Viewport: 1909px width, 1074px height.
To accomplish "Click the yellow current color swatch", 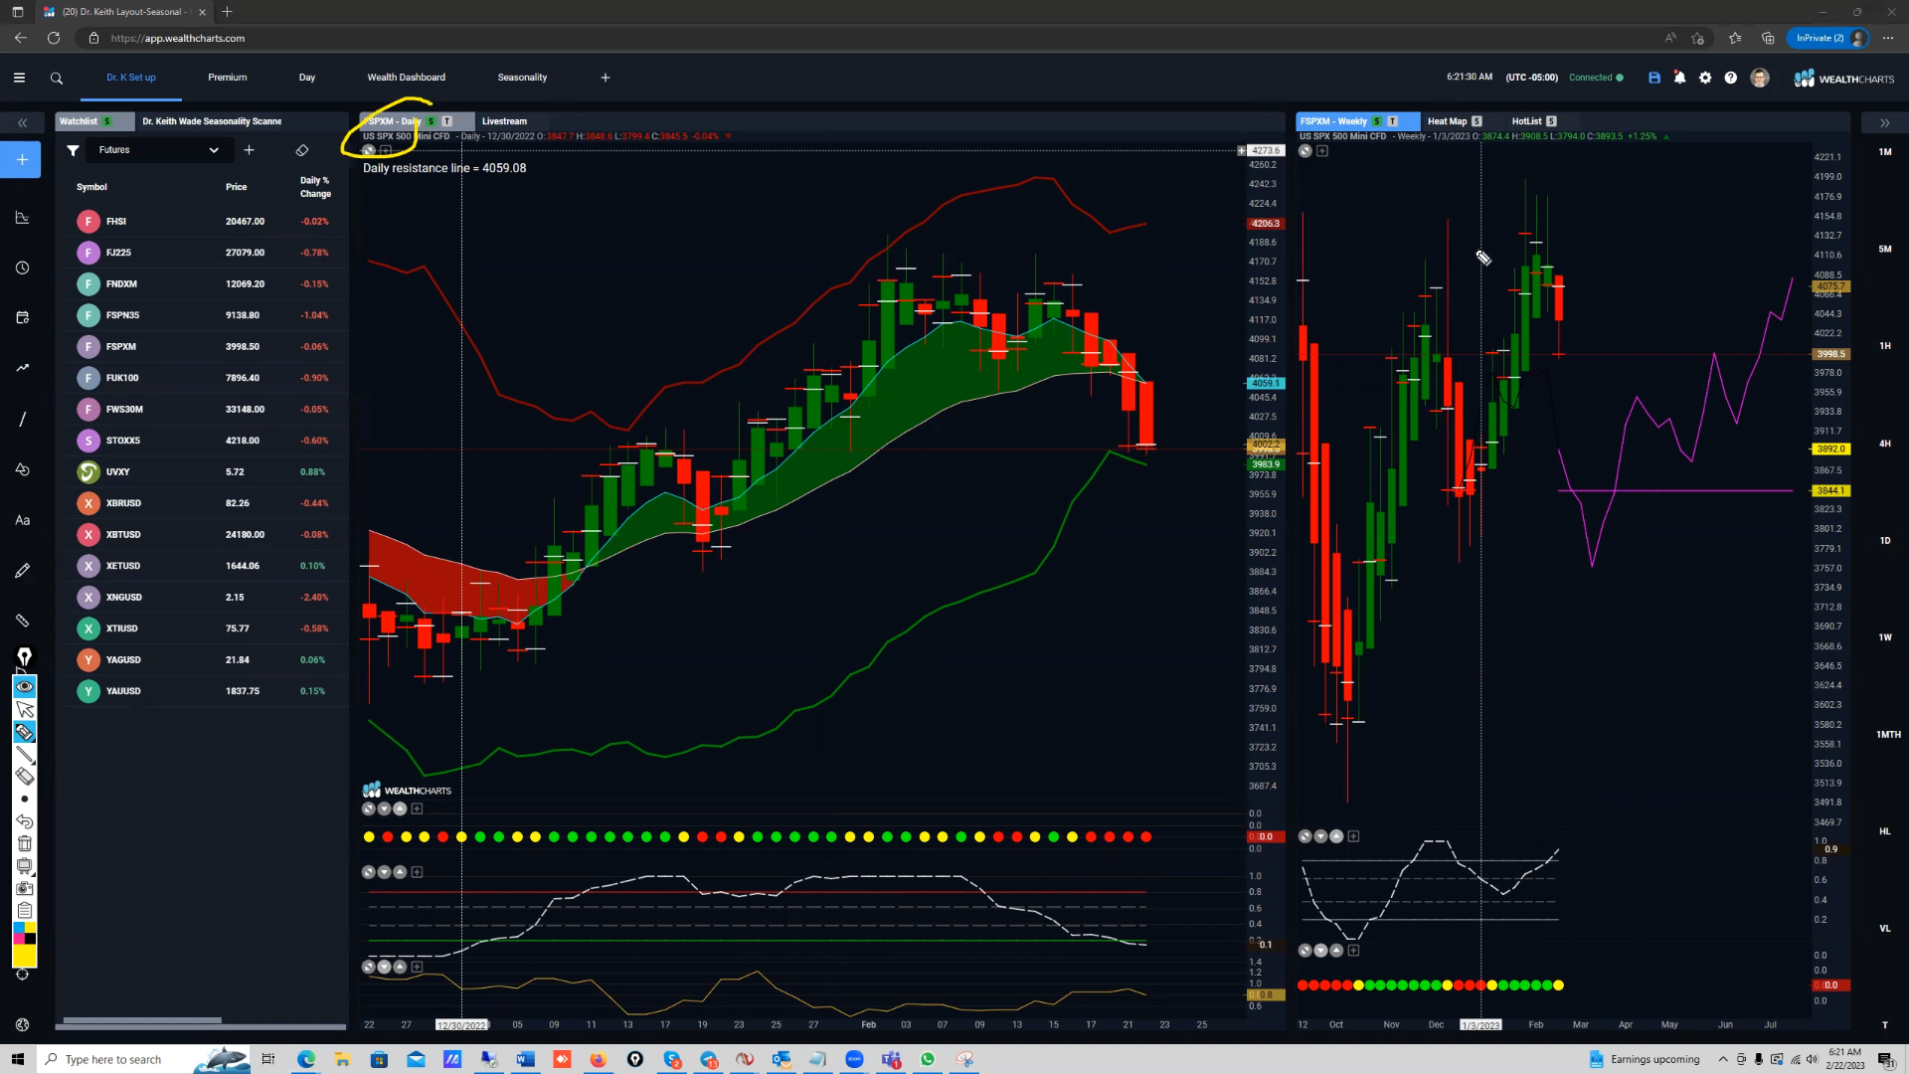I will [x=25, y=956].
